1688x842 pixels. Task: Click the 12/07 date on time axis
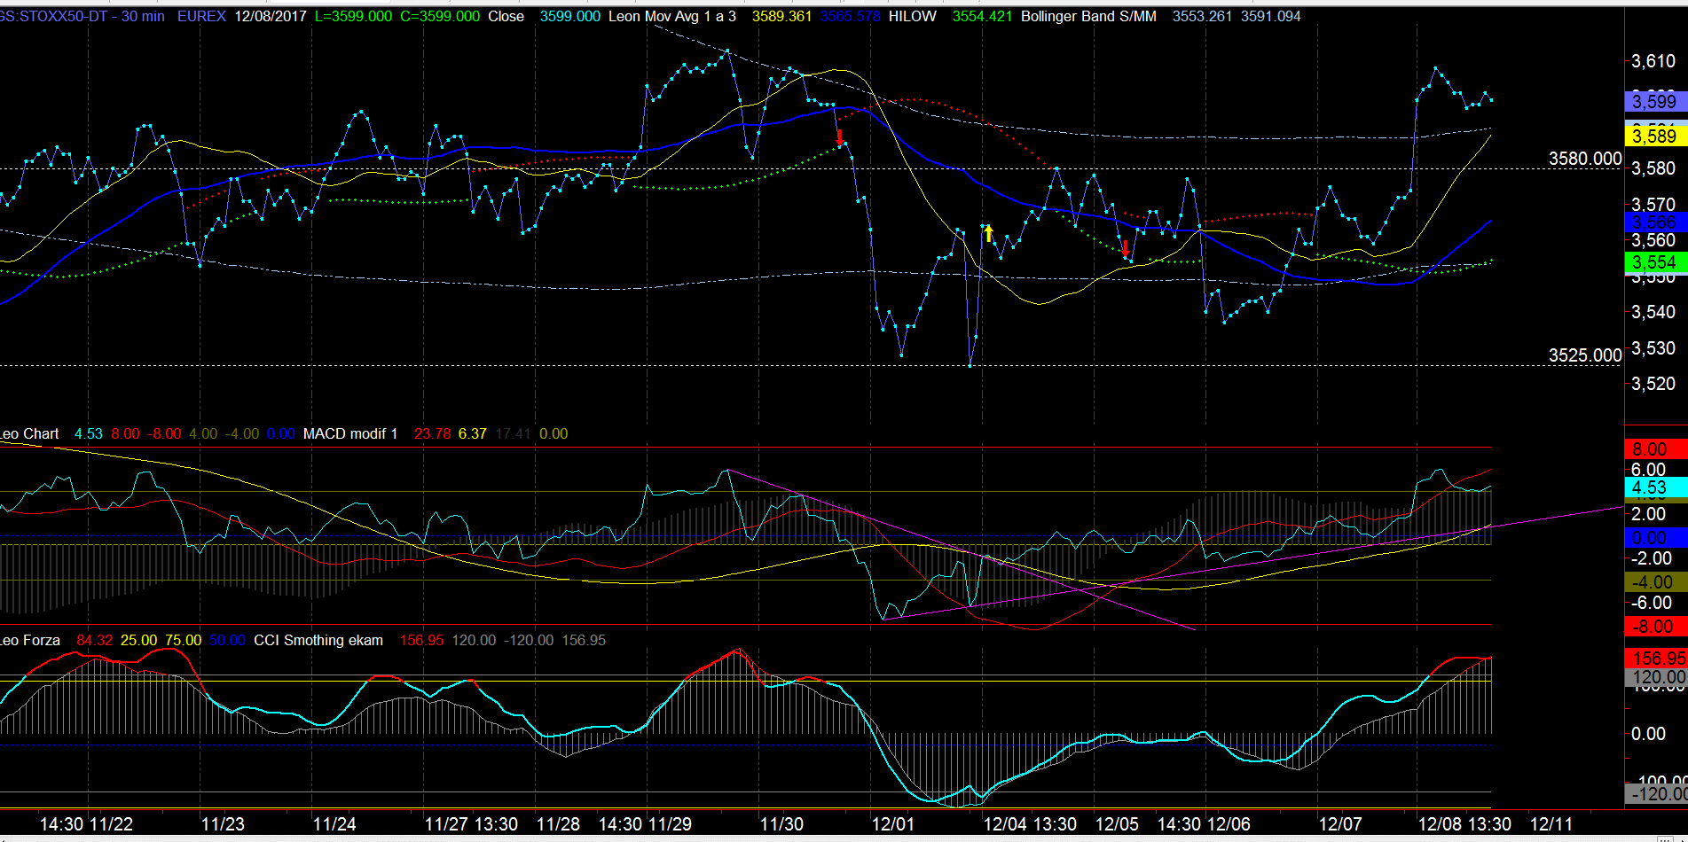1340,824
